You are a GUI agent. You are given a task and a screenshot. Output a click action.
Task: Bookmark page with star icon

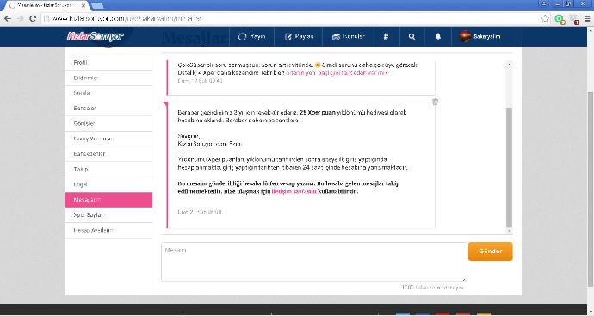[545, 19]
